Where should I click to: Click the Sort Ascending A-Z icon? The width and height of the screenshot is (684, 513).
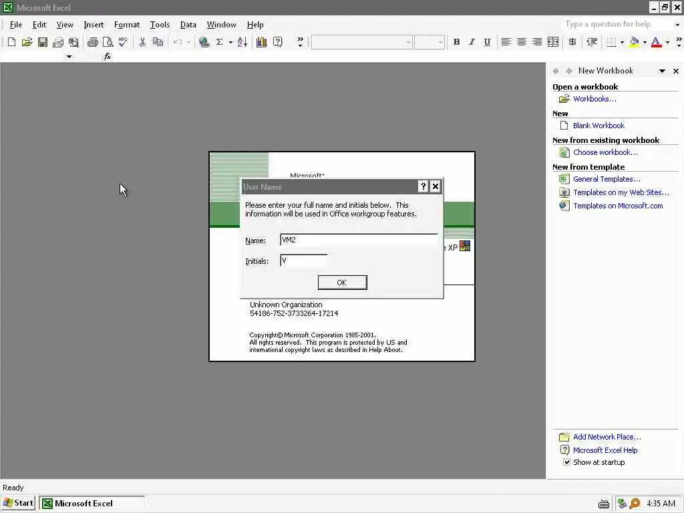click(242, 42)
